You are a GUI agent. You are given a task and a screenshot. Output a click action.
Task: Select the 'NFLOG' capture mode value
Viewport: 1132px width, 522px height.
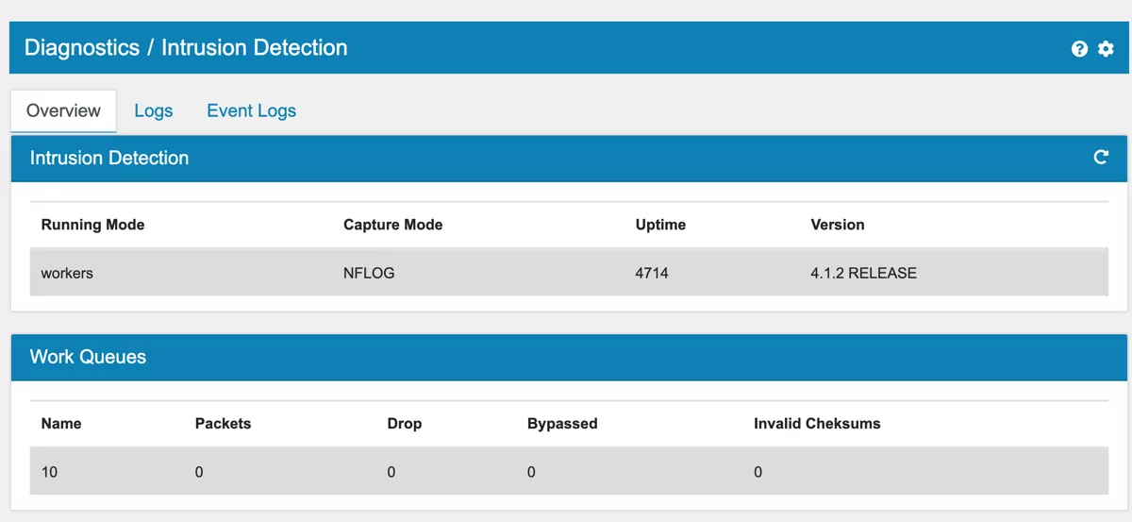[369, 273]
